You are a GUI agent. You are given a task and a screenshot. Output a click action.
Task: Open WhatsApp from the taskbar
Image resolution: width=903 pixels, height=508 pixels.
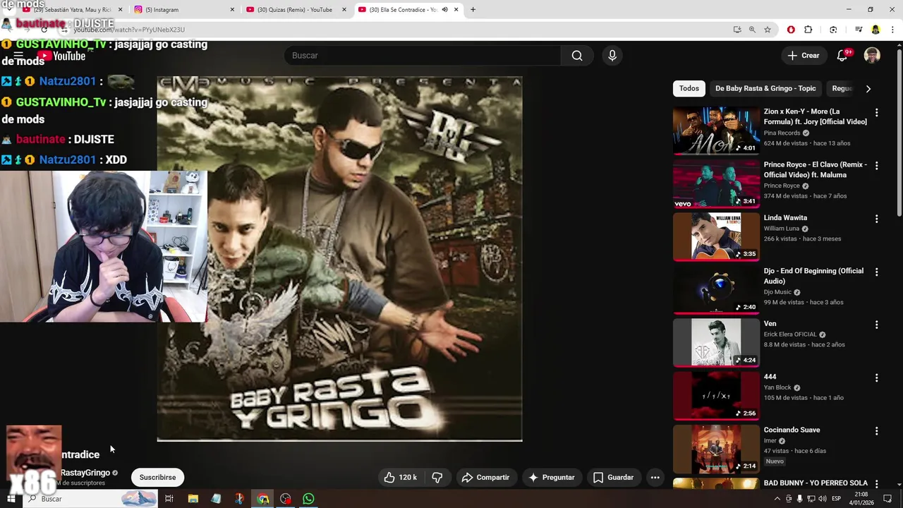pos(308,499)
